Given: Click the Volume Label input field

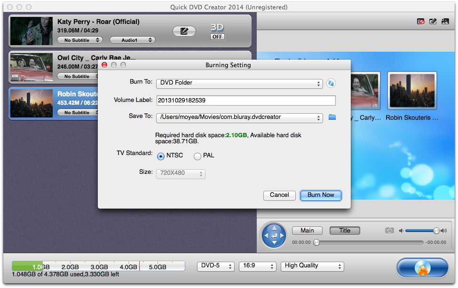Looking at the screenshot, I should (246, 101).
